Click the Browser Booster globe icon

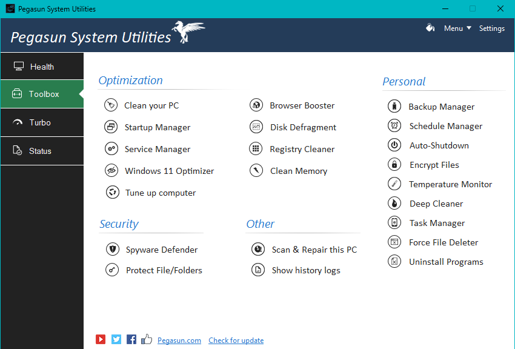[x=256, y=105]
